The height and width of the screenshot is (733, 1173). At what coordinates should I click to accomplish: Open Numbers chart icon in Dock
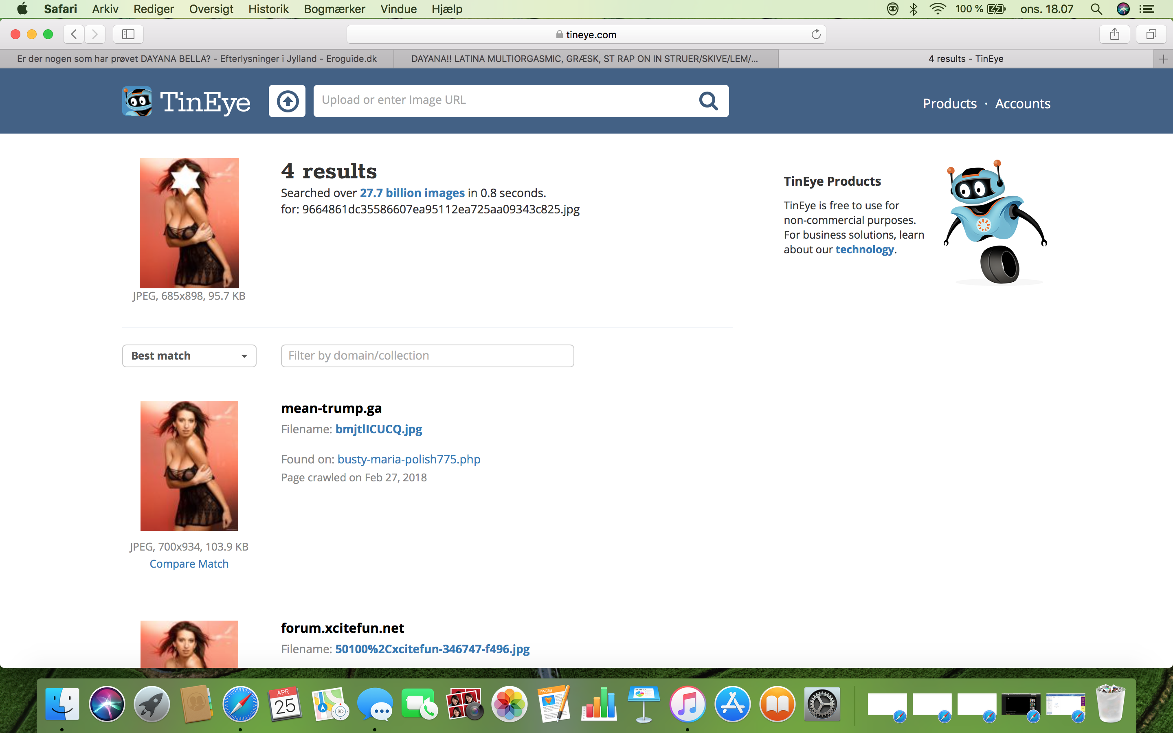(x=599, y=704)
